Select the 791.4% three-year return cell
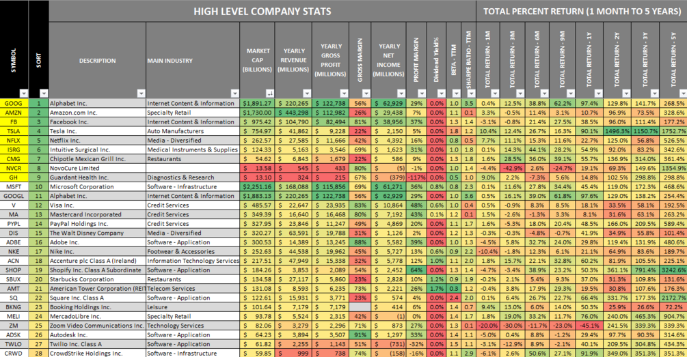The width and height of the screenshot is (687, 357). point(645,270)
